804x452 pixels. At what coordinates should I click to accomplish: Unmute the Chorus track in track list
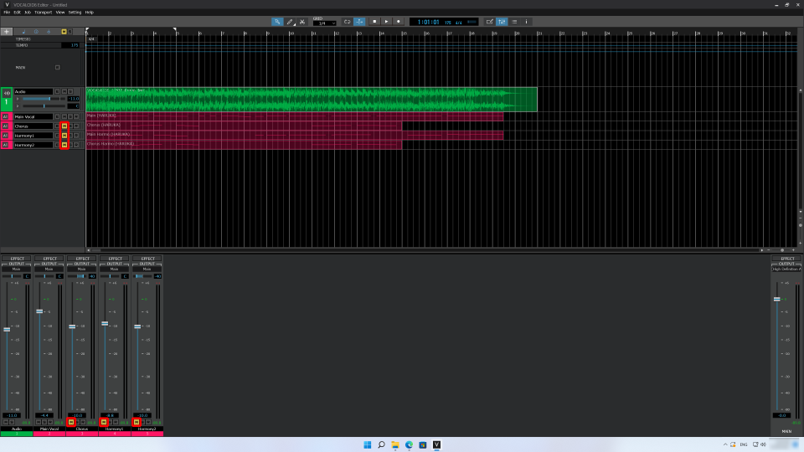coord(64,126)
